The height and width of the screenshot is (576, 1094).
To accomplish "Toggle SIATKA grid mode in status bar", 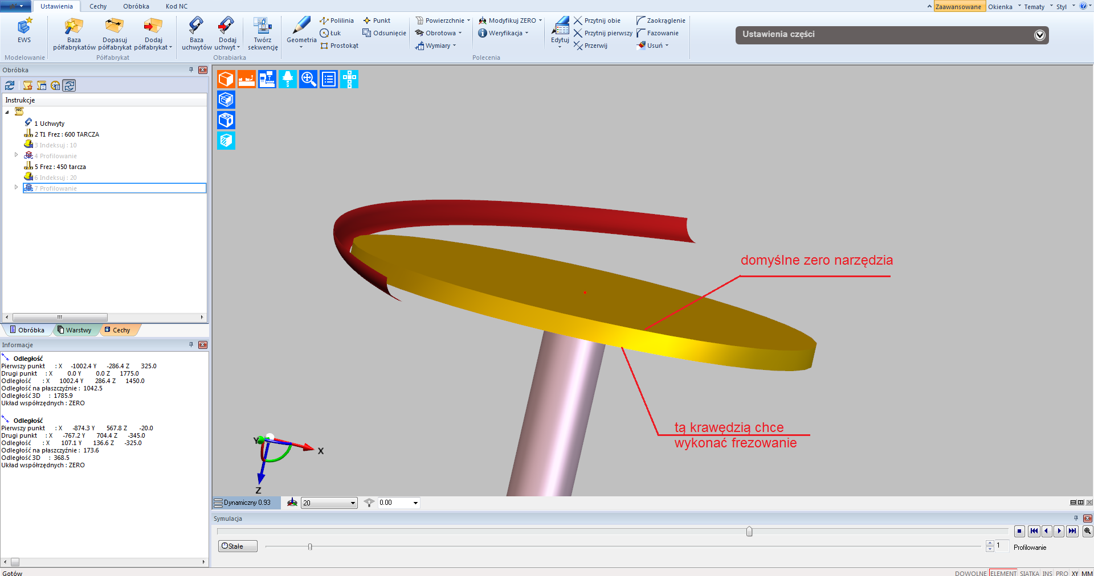I will [1029, 573].
